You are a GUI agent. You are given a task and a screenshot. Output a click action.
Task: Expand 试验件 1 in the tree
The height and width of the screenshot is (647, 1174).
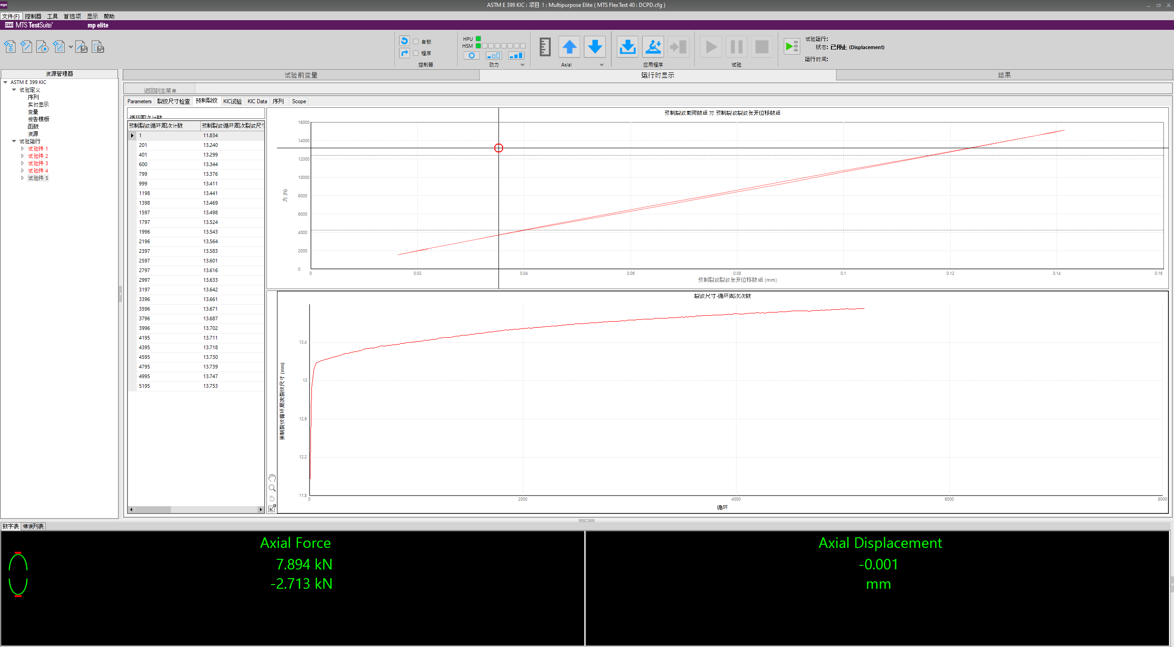[x=22, y=149]
